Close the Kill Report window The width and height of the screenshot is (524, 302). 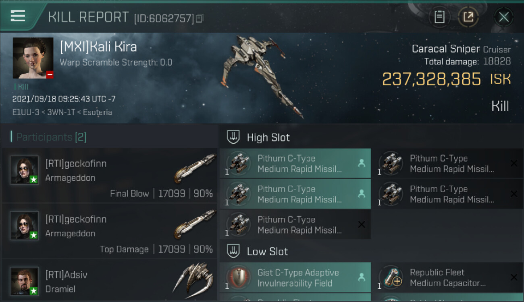(x=503, y=17)
